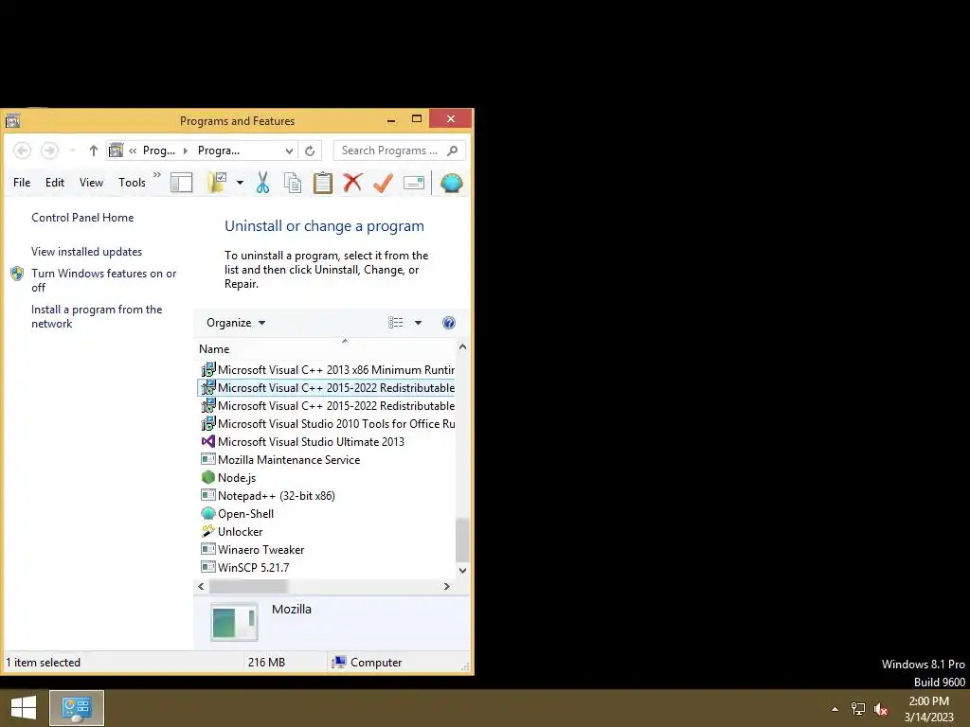Click the Paste clipboard toolbar icon

[323, 183]
